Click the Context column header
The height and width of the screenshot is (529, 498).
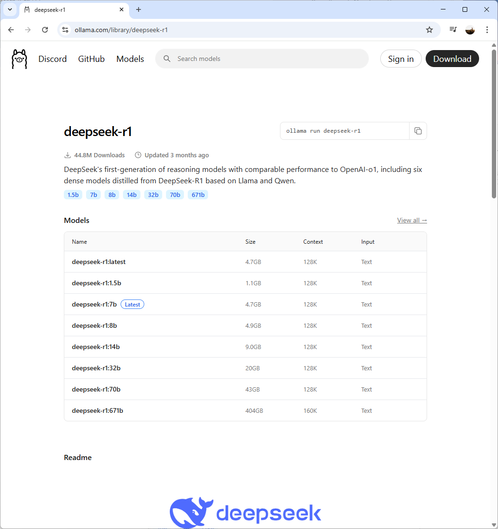(x=313, y=241)
